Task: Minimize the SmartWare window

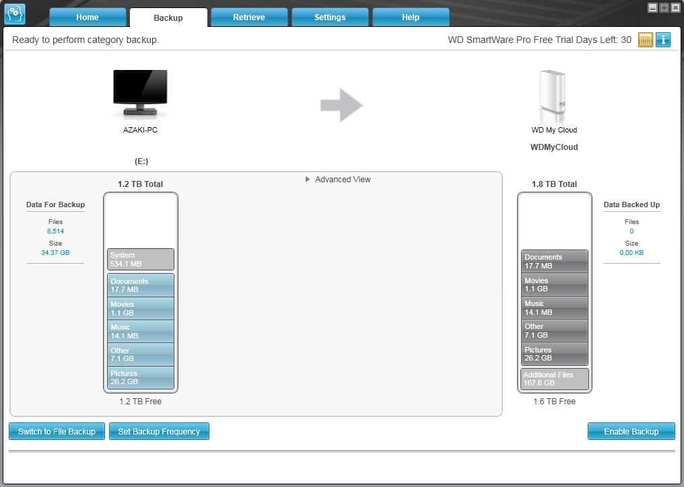Action: (x=652, y=8)
